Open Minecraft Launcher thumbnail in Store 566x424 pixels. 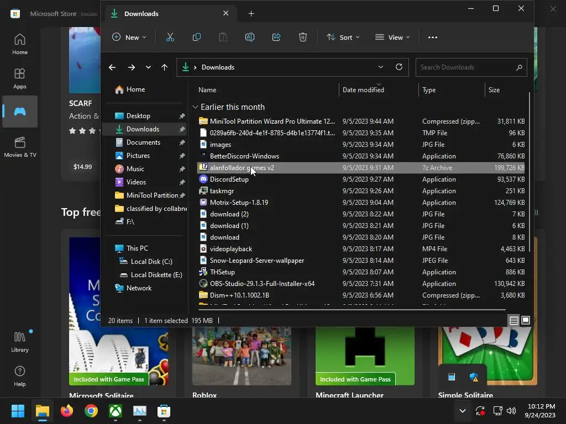coord(365,356)
